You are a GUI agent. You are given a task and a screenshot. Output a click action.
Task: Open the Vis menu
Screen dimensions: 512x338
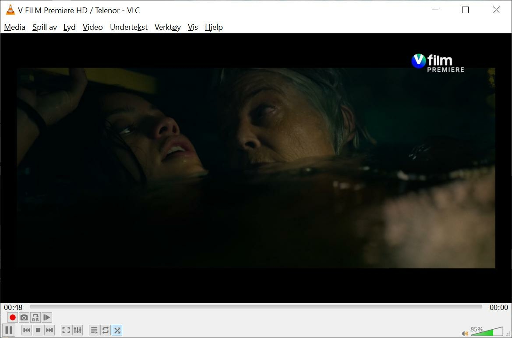(193, 27)
